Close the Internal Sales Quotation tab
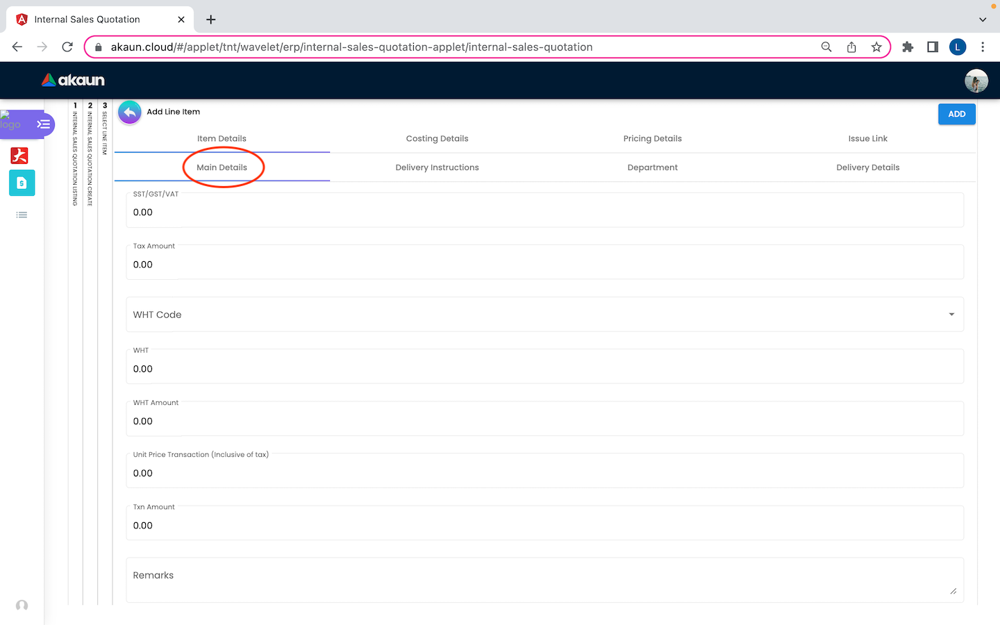Screen dimensions: 1000x625 pos(181,19)
